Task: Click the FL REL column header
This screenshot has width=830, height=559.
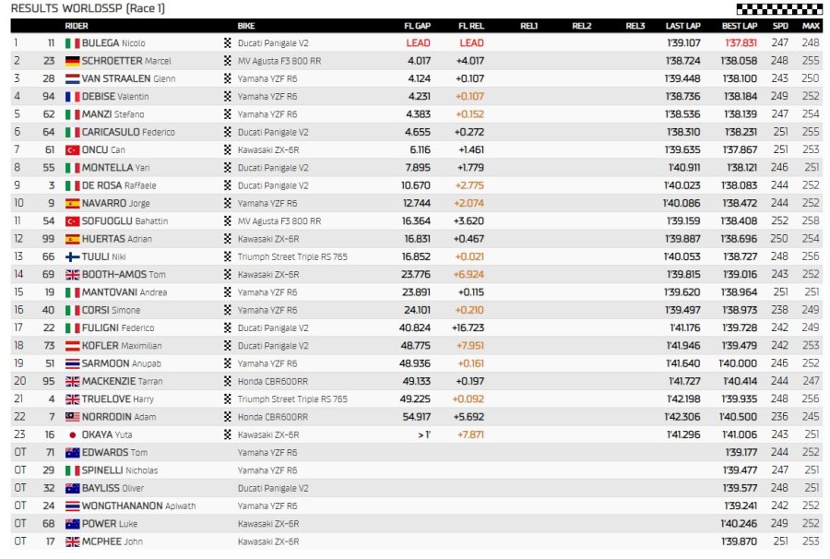Action: coord(471,26)
